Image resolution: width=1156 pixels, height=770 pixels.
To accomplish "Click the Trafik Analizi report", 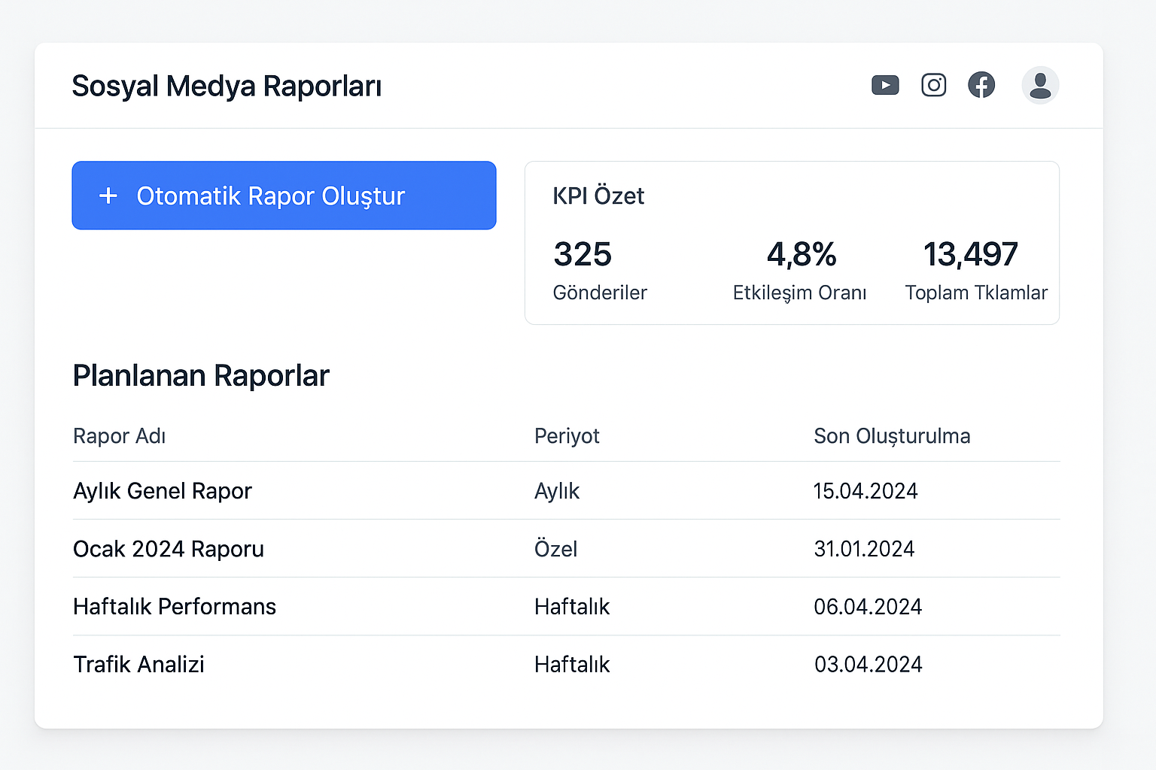I will pos(139,665).
